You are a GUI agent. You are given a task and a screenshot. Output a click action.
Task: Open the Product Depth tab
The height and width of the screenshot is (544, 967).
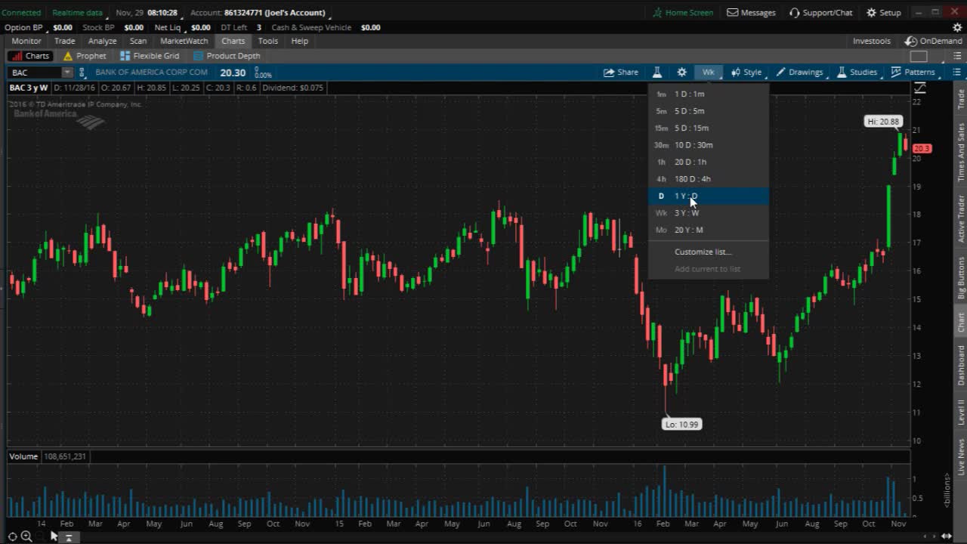click(227, 56)
